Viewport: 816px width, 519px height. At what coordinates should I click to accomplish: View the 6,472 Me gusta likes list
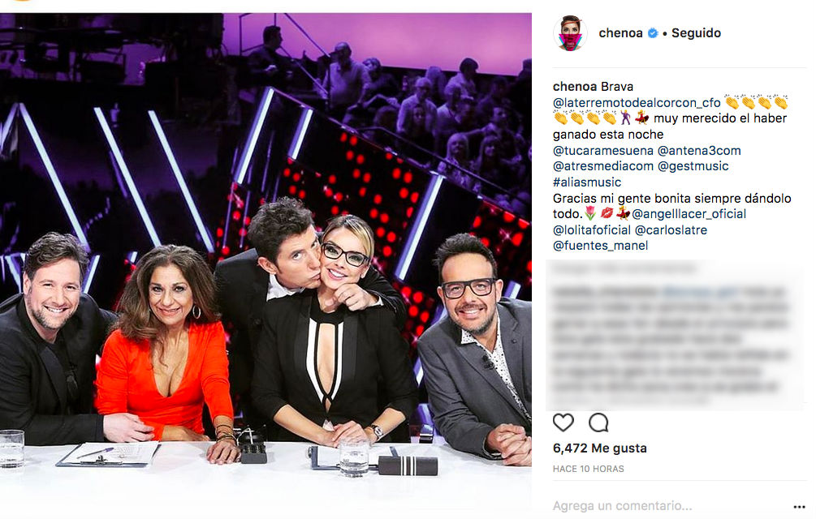click(x=599, y=448)
